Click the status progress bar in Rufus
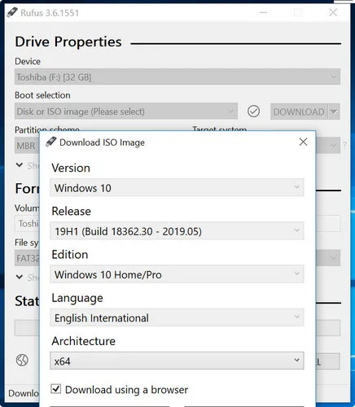The width and height of the screenshot is (355, 407). point(27,328)
